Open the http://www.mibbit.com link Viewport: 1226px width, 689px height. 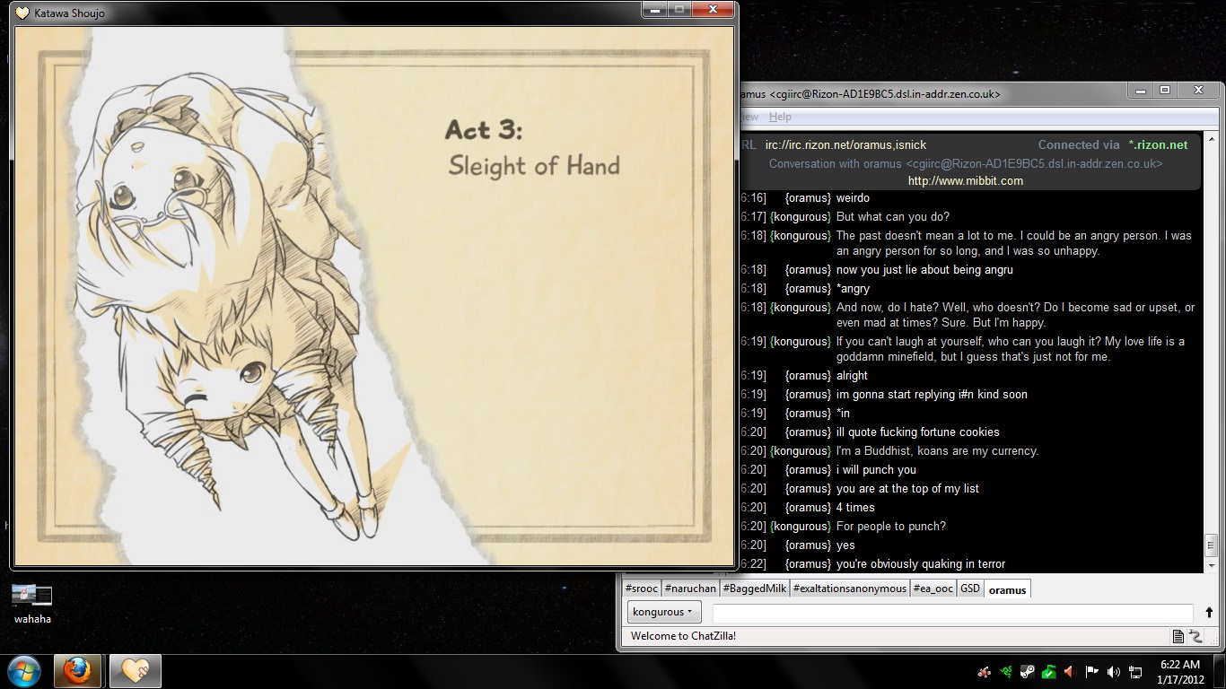click(966, 180)
